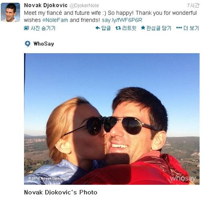Click the favorite star icon
Image resolution: width=202 pixels, height=202 pixels.
[143, 28]
